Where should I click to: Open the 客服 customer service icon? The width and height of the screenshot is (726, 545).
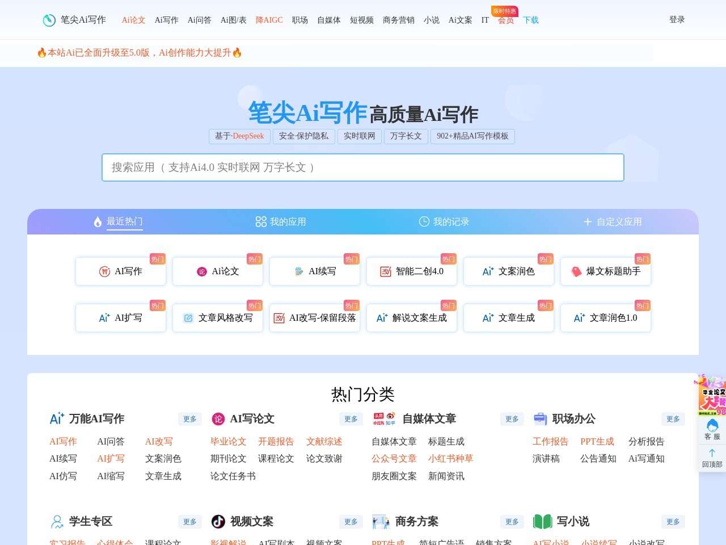[x=712, y=426]
